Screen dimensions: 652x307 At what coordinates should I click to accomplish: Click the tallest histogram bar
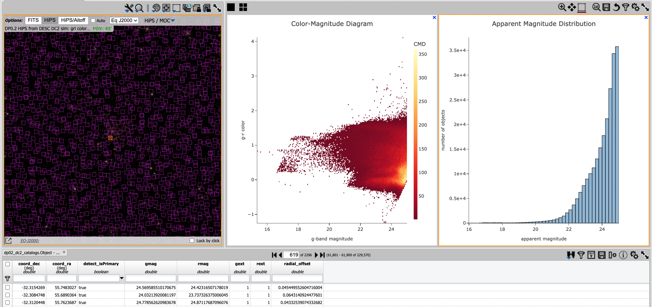coord(617,135)
